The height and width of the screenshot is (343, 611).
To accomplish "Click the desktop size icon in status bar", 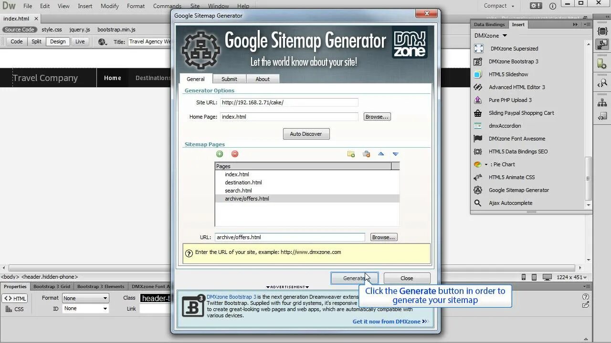I will 547,277.
